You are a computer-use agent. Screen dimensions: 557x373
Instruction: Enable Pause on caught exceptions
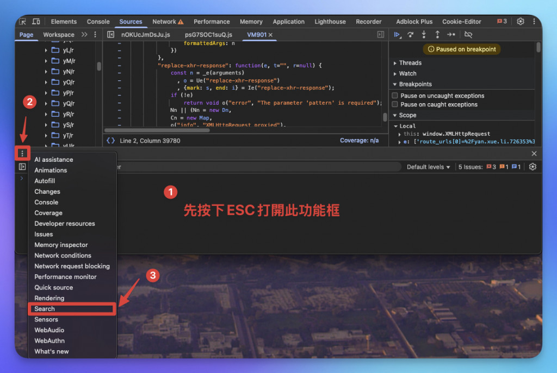395,104
